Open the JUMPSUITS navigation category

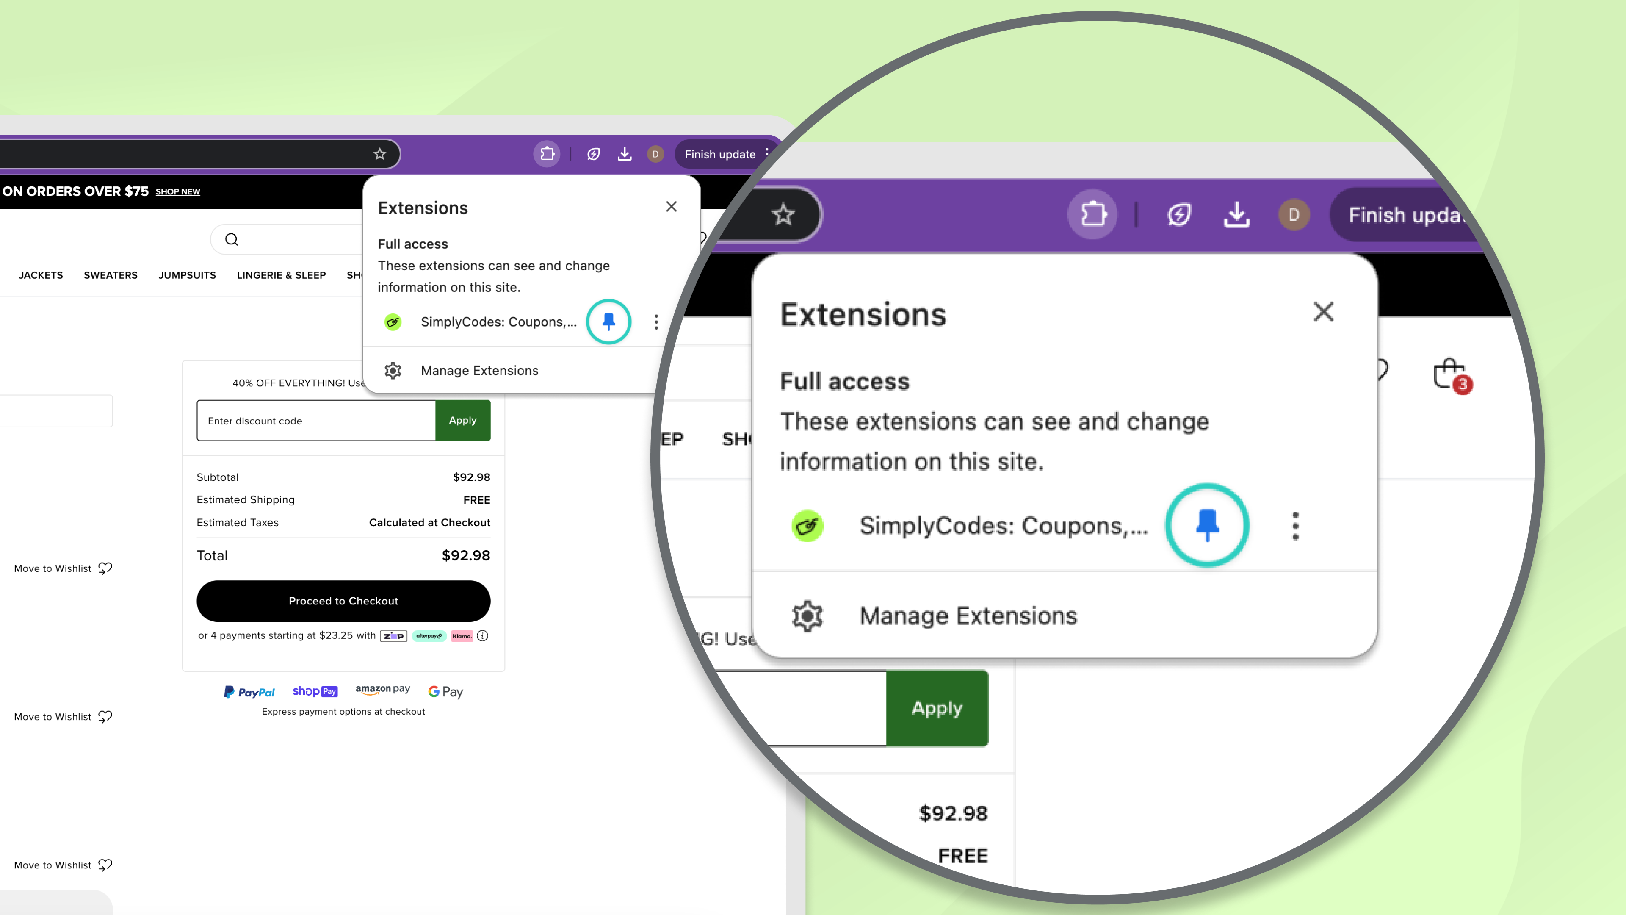(x=187, y=275)
